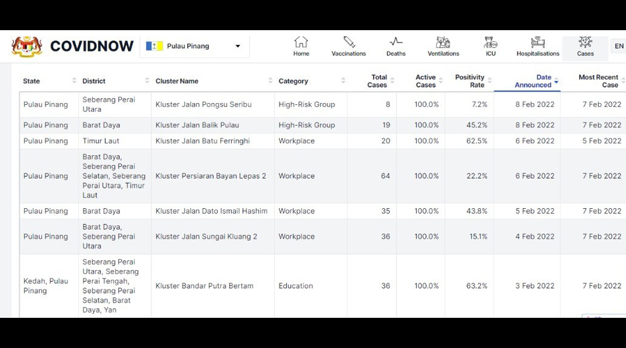Image resolution: width=626 pixels, height=348 pixels.
Task: Go to the Home menu label
Action: point(301,53)
